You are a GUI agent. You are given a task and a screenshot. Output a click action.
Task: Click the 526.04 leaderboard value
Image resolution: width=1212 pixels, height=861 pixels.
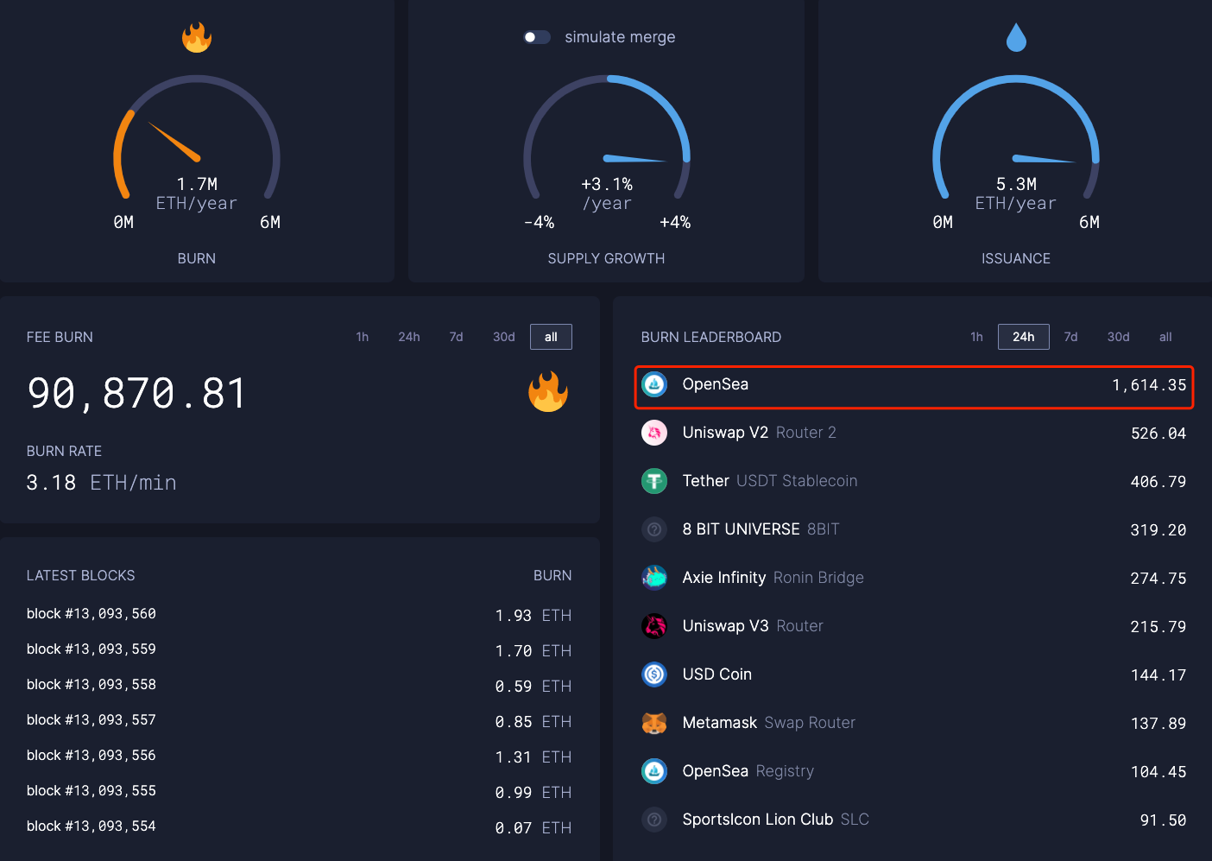pos(1158,434)
